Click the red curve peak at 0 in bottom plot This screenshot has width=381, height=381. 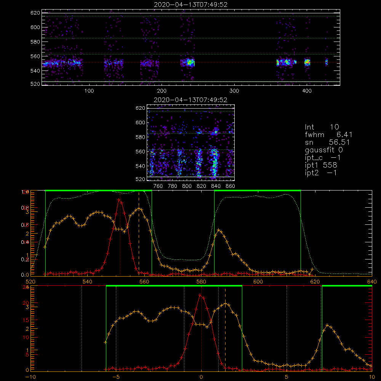tap(200, 295)
